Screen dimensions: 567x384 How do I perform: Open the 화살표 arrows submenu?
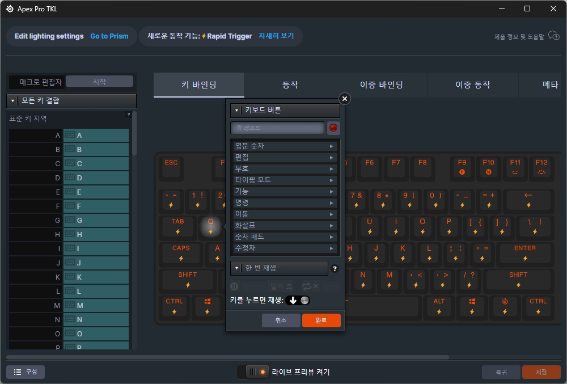tap(285, 225)
